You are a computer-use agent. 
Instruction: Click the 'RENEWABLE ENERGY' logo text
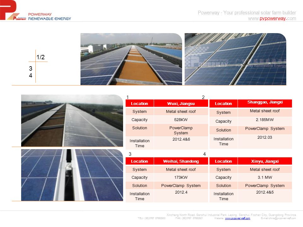tap(50, 19)
